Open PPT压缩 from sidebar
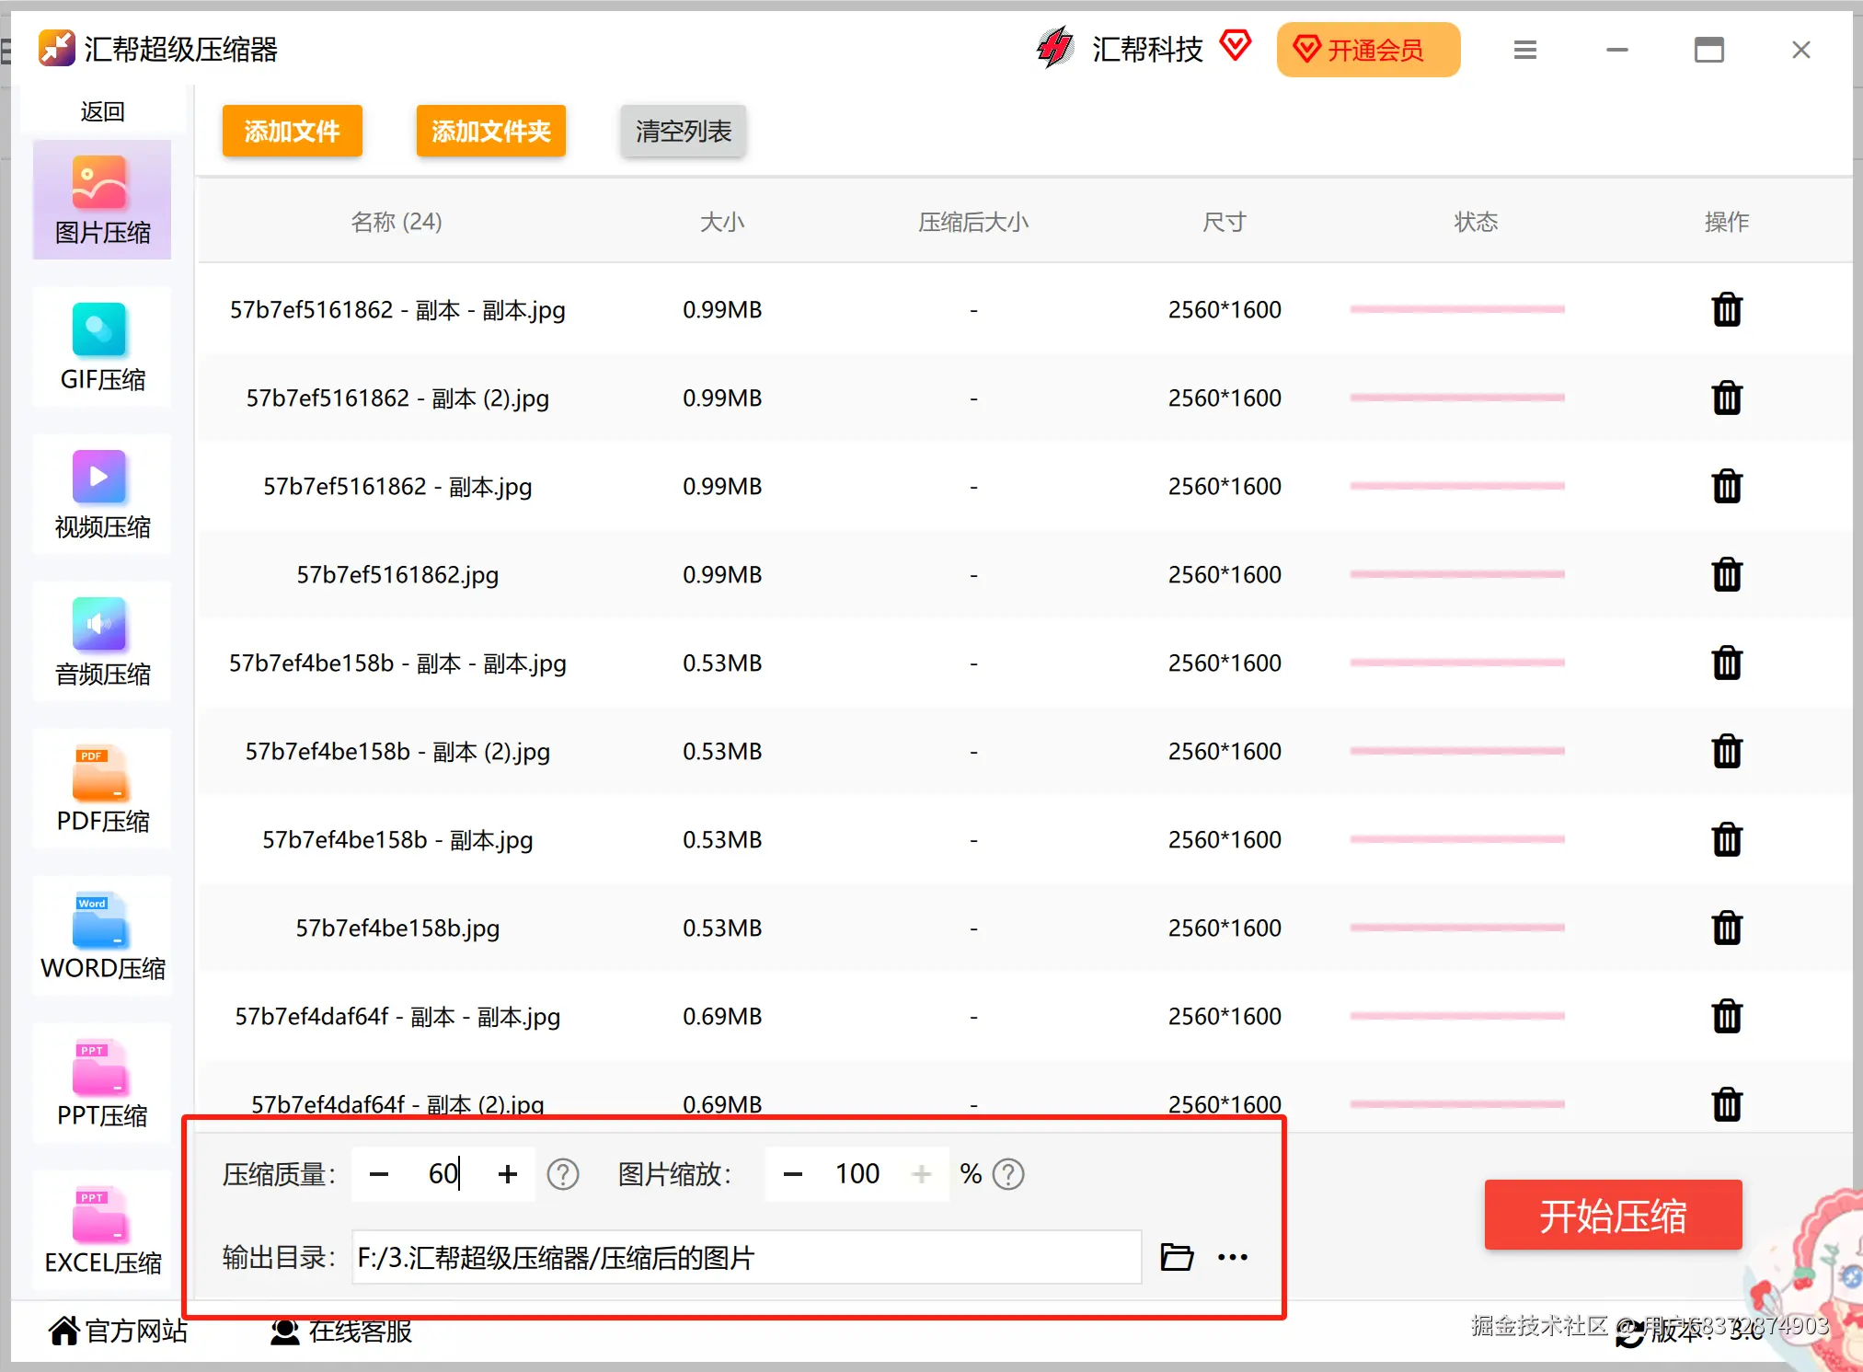This screenshot has width=1863, height=1372. point(102,1083)
